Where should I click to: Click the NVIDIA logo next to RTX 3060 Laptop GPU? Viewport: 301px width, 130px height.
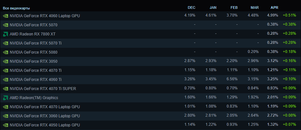(x=6, y=116)
